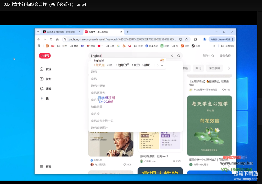262x184 pixels.
Task: Open the YouTube T bookmark
Action: click(100, 46)
